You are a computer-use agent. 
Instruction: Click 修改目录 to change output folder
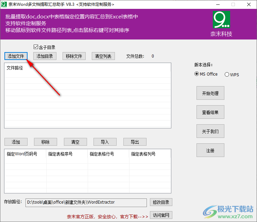[161, 202]
